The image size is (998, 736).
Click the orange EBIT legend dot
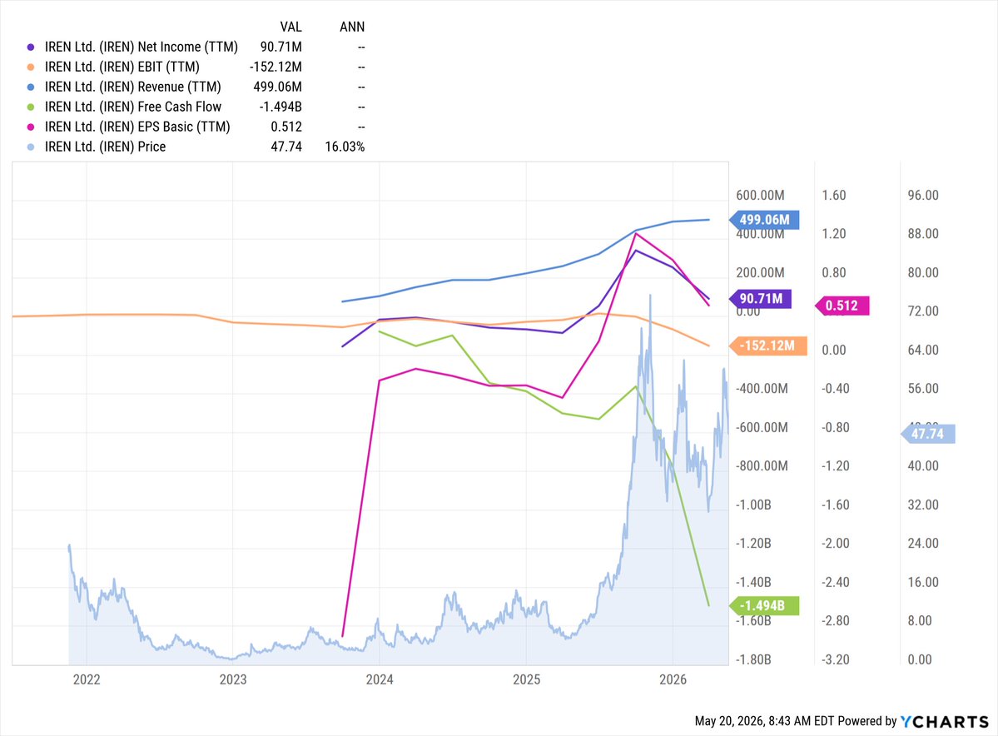point(31,67)
